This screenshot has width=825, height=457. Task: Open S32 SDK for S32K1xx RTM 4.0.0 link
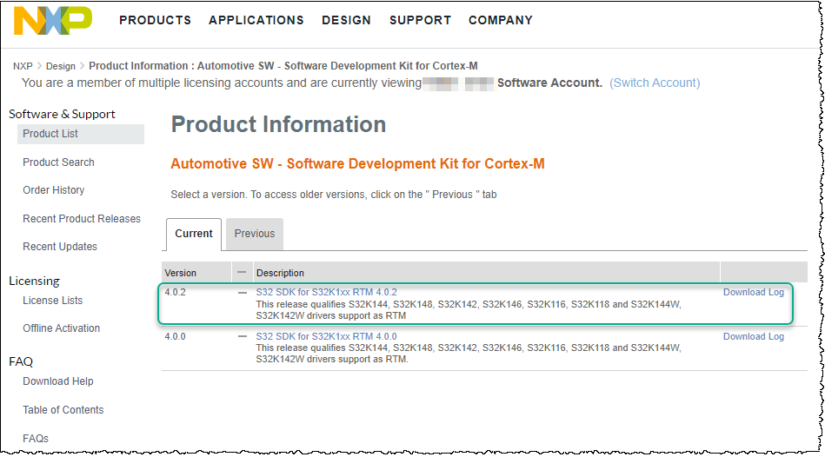coord(326,337)
